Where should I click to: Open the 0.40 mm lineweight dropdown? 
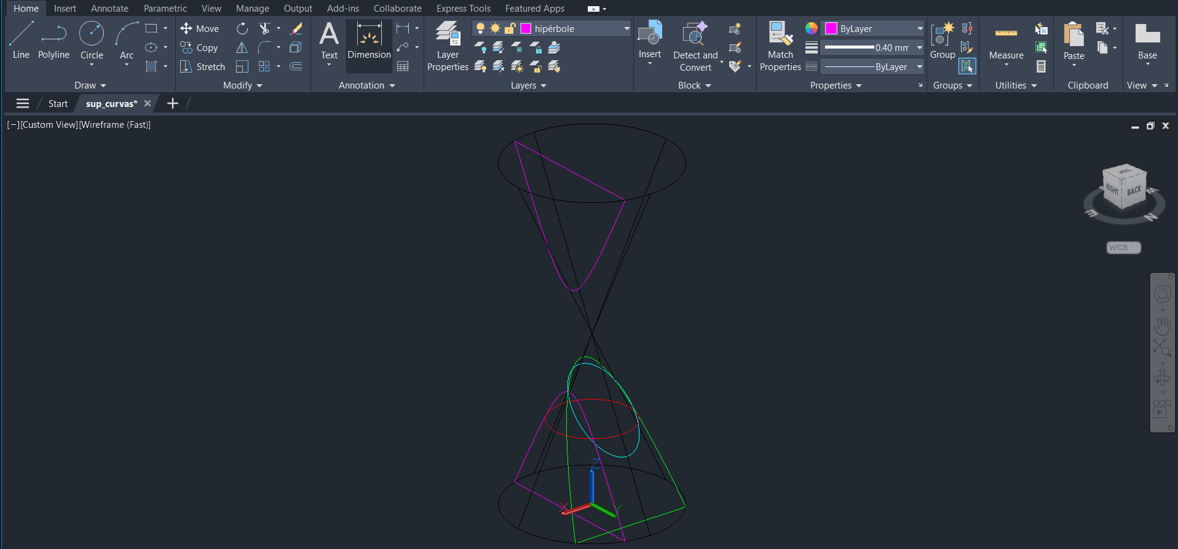coord(919,48)
